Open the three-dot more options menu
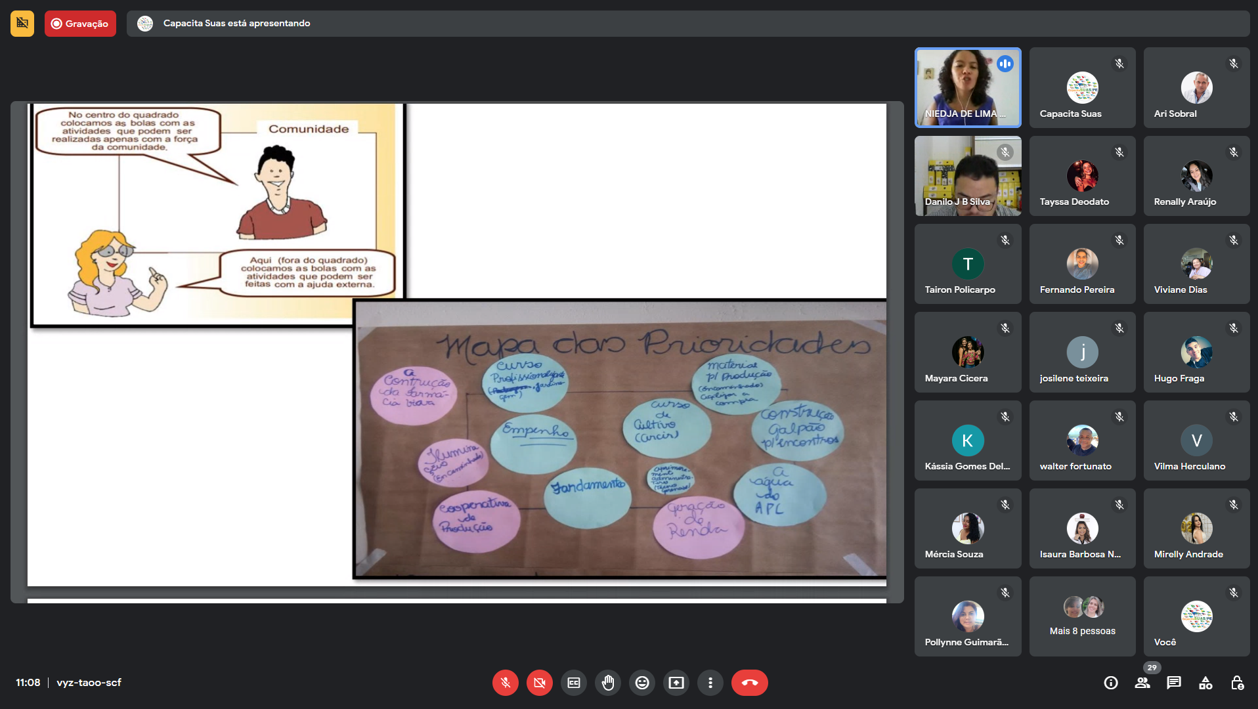Viewport: 1258px width, 709px height. [x=710, y=683]
